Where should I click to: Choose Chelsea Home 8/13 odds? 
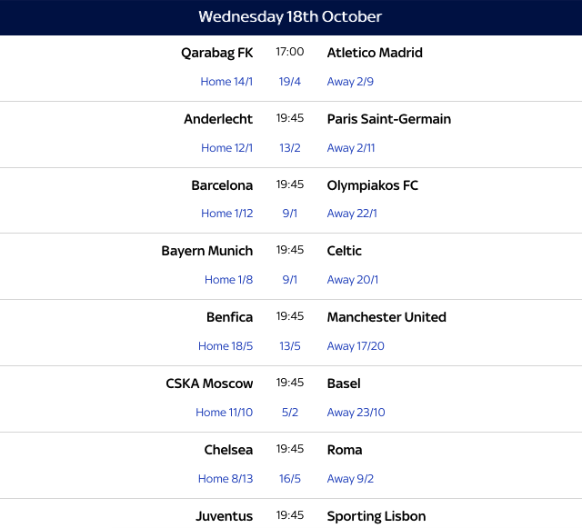(226, 479)
